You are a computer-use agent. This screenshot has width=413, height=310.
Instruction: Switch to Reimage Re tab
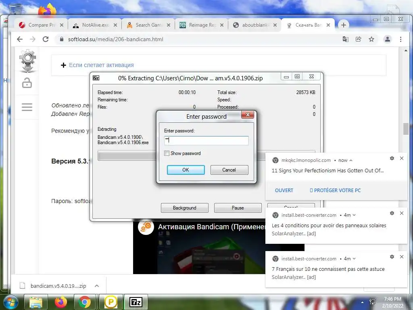coord(202,25)
